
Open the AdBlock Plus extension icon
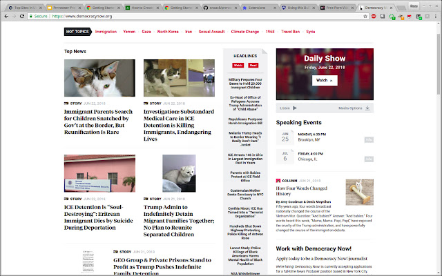point(374,17)
